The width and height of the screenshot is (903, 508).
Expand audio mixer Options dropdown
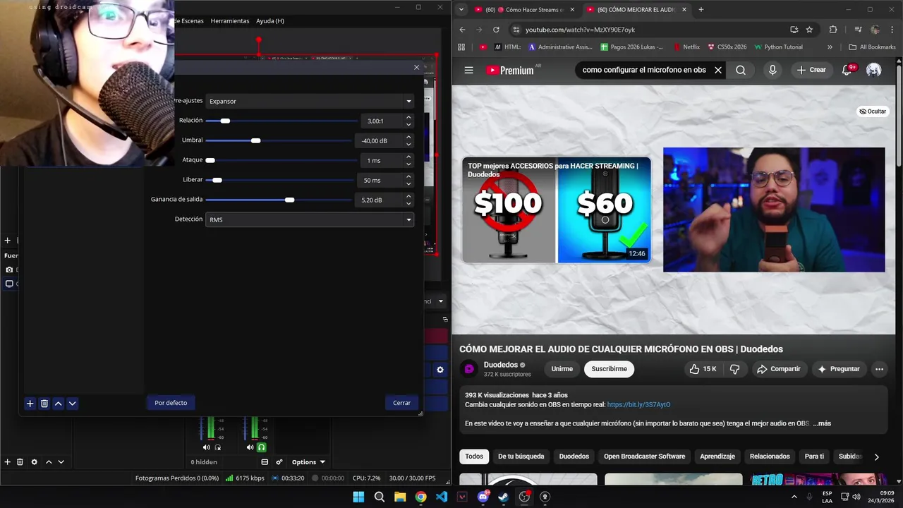pos(308,462)
